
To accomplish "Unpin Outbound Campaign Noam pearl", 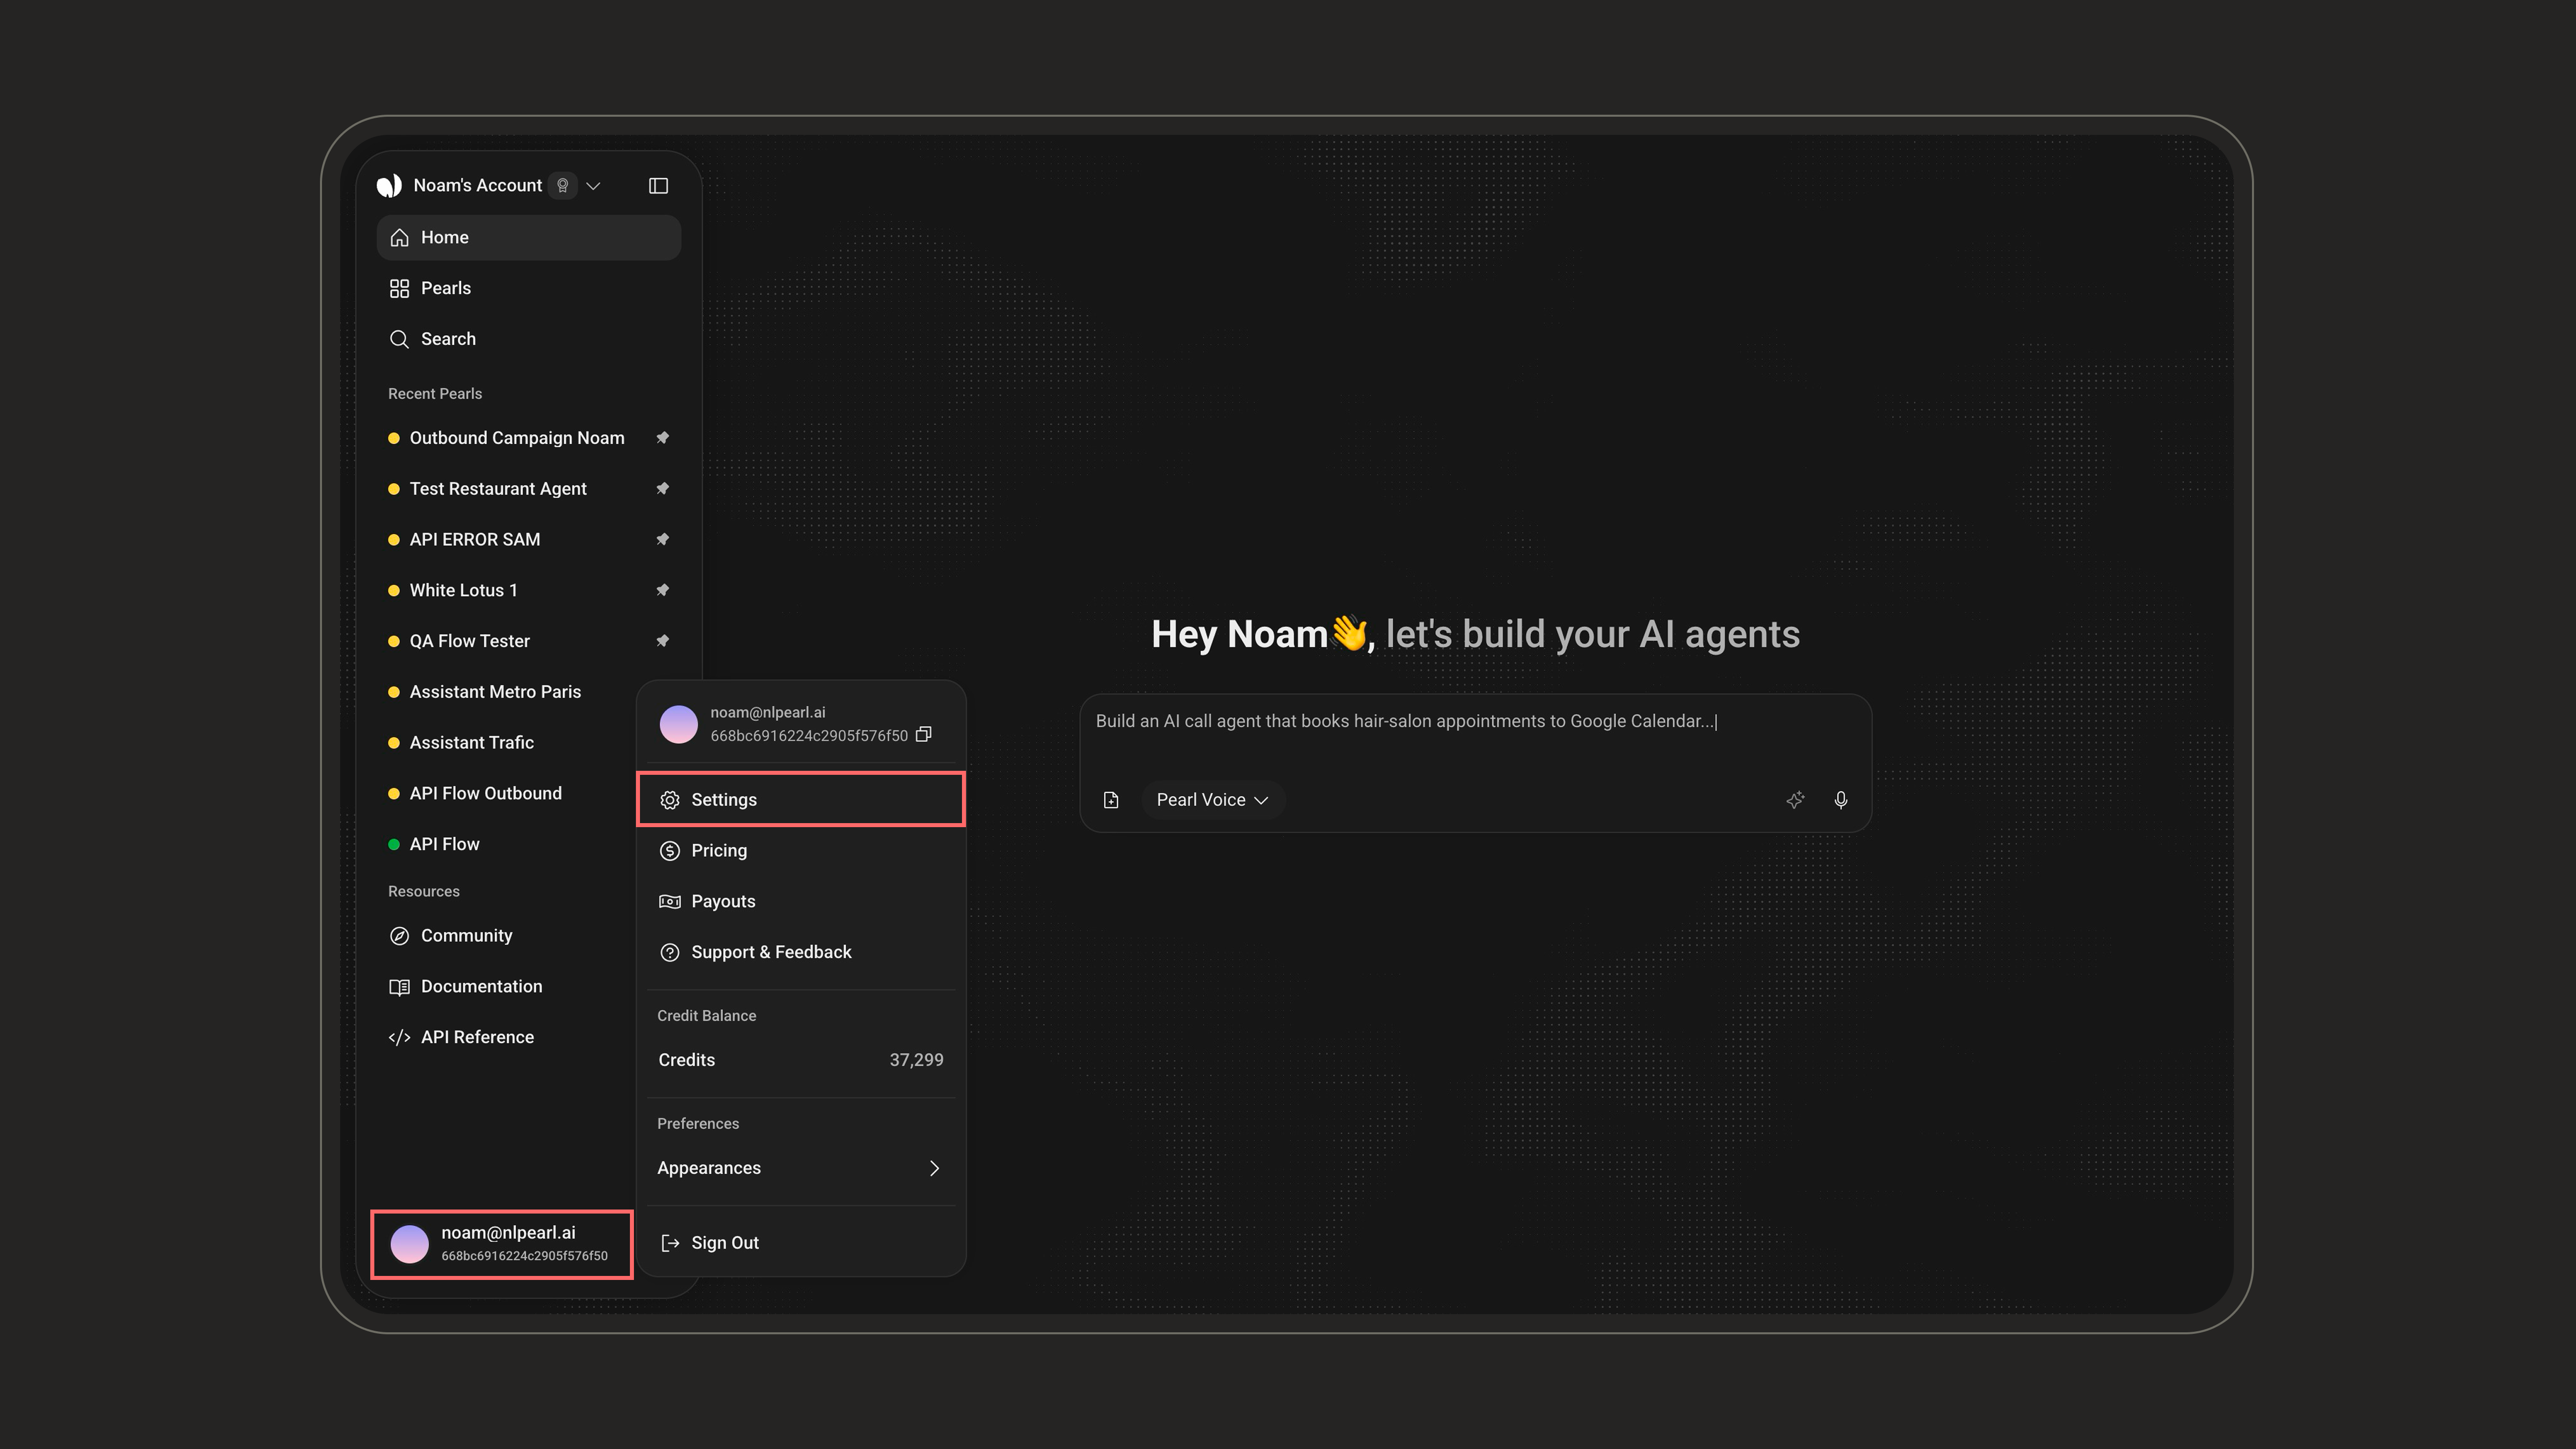I will (662, 438).
